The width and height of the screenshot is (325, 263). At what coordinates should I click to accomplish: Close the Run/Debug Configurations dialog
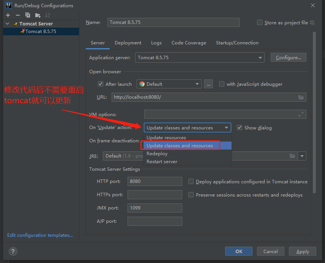point(313,5)
